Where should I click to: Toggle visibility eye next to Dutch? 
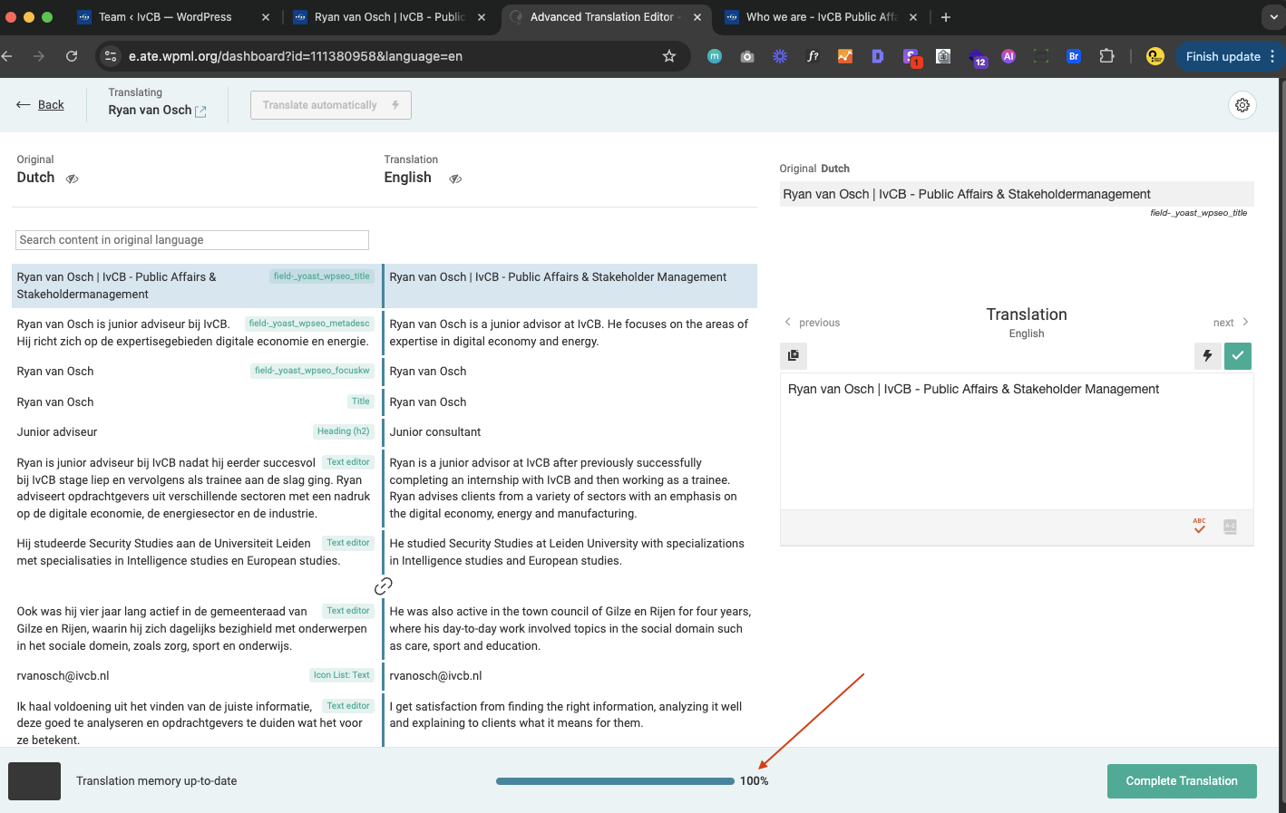[x=73, y=179]
